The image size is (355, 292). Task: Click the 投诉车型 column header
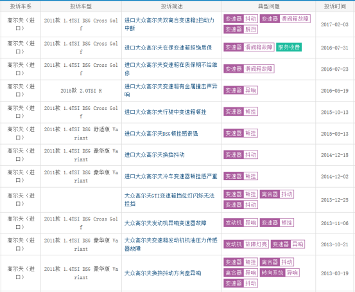point(81,6)
